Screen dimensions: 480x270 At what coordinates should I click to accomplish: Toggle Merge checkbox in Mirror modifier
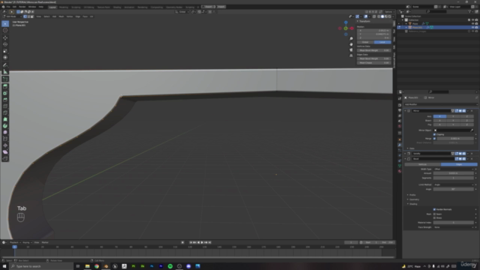pos(434,138)
